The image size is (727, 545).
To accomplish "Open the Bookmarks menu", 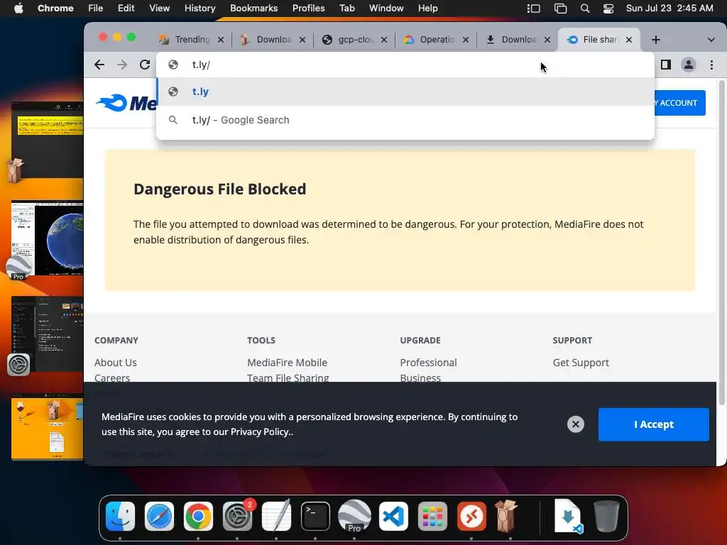I will pos(253,9).
